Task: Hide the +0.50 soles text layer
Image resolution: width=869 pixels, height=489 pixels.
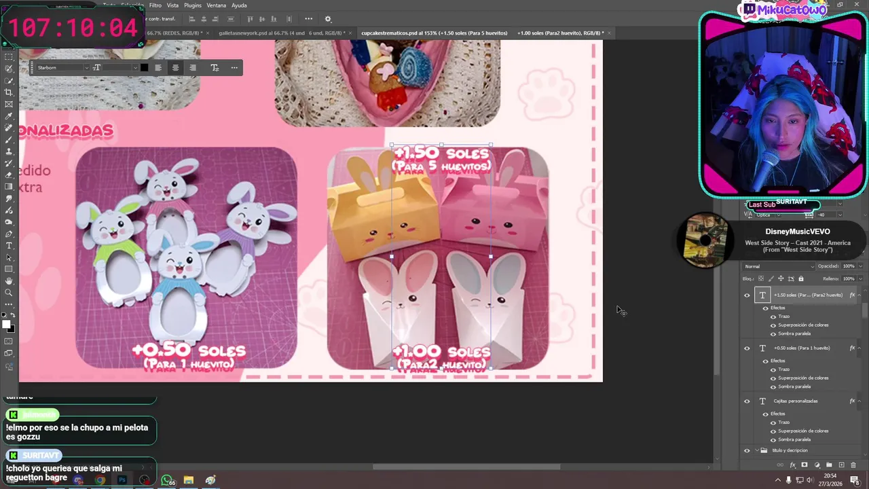Action: (x=747, y=348)
